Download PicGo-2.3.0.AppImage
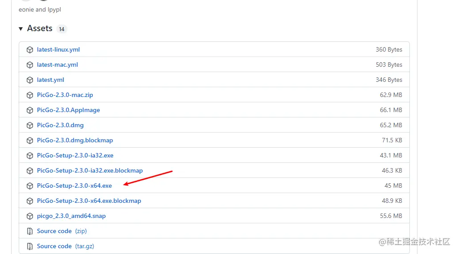 pyautogui.click(x=68, y=110)
